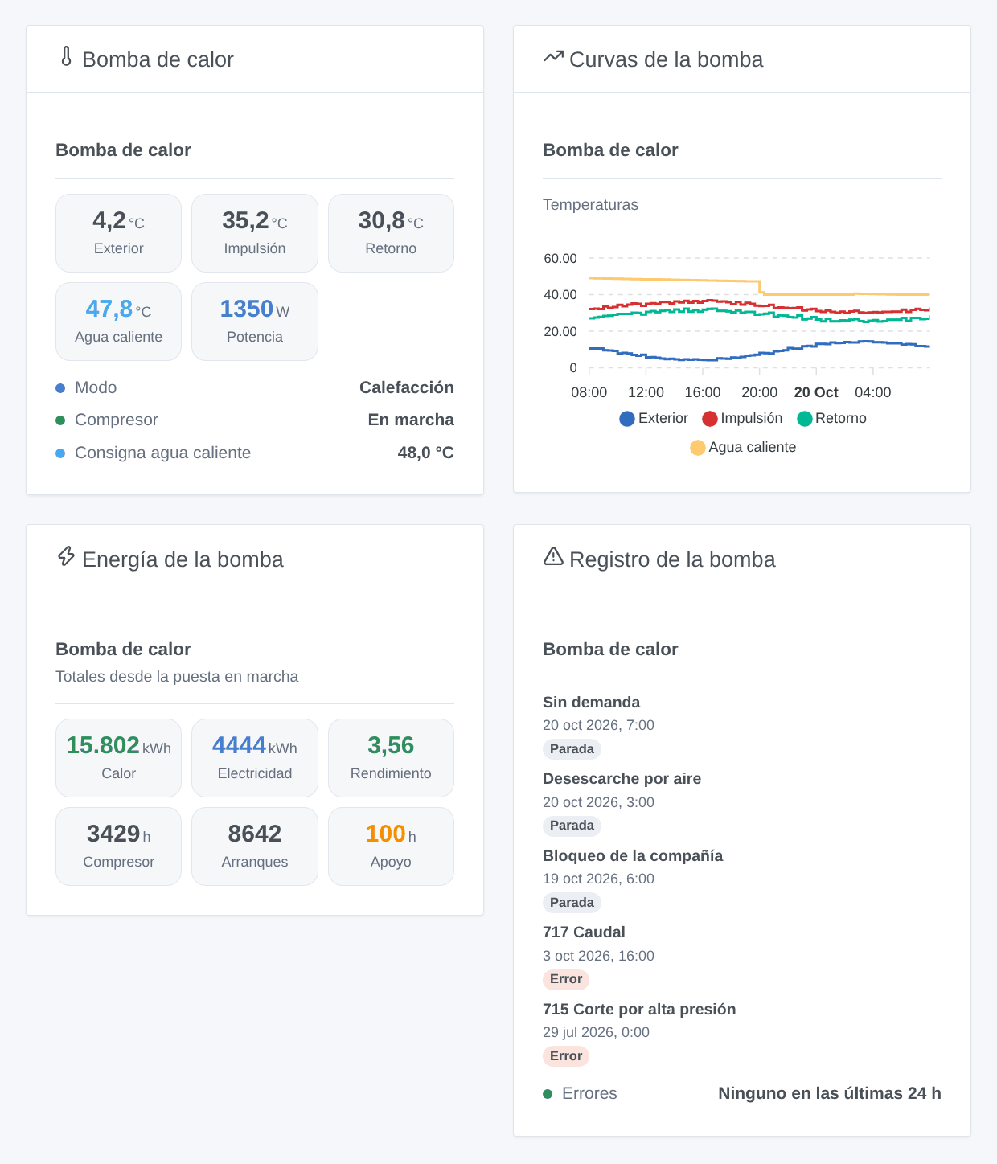The width and height of the screenshot is (997, 1164).
Task: Open the Rendimiento 3,56 tile
Action: click(391, 758)
